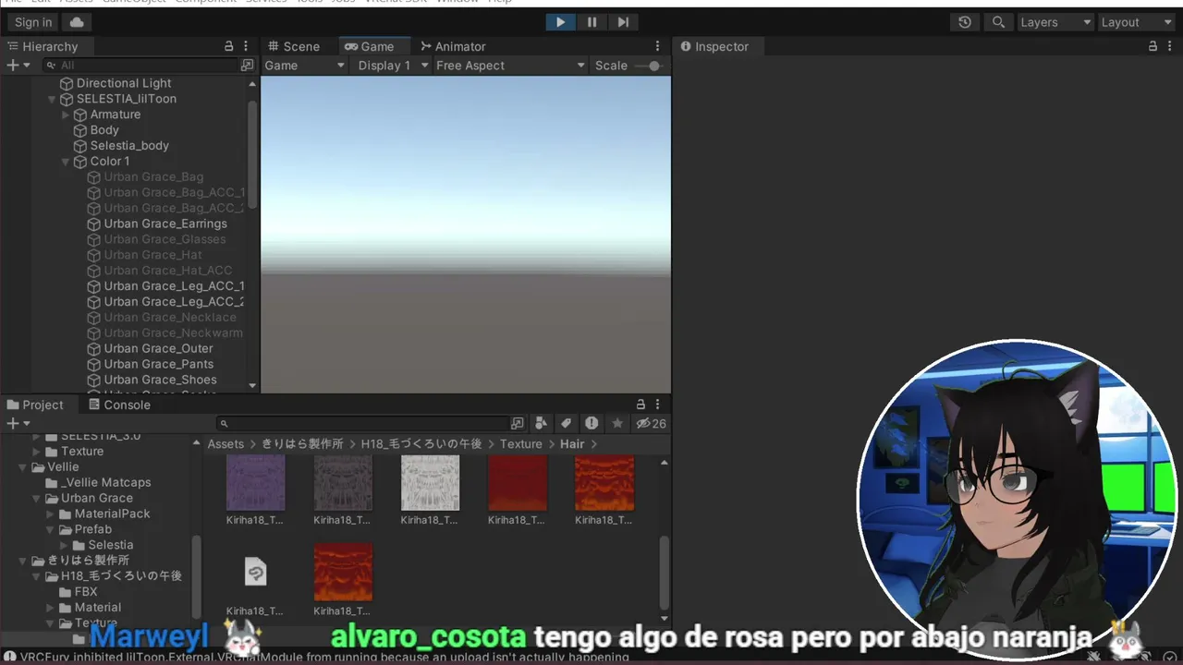Collapse the Color 1 object

click(x=66, y=162)
